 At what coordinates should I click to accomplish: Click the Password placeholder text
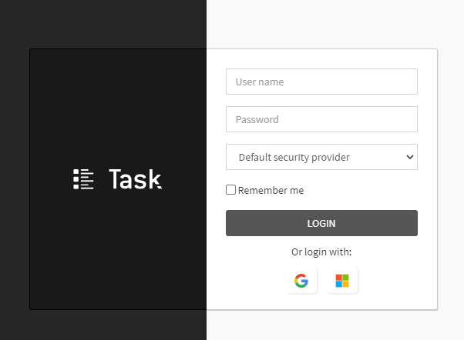coord(257,120)
